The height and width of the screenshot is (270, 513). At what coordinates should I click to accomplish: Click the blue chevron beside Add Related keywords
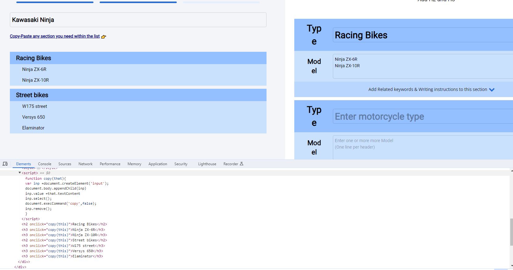(x=492, y=90)
